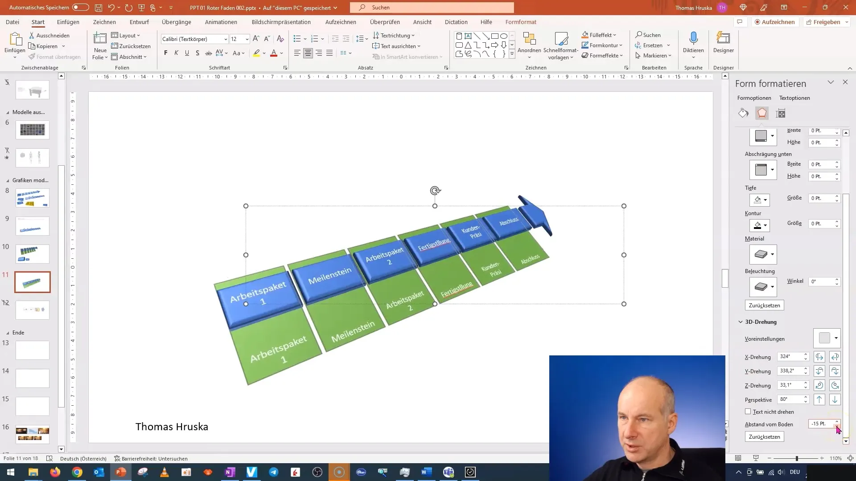Click Zurücksetzen button under Beleuchtung
This screenshot has width=856, height=481.
tap(764, 305)
